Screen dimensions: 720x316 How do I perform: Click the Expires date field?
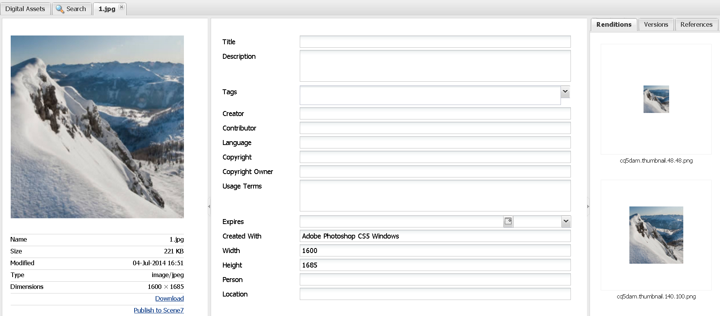[x=401, y=221]
